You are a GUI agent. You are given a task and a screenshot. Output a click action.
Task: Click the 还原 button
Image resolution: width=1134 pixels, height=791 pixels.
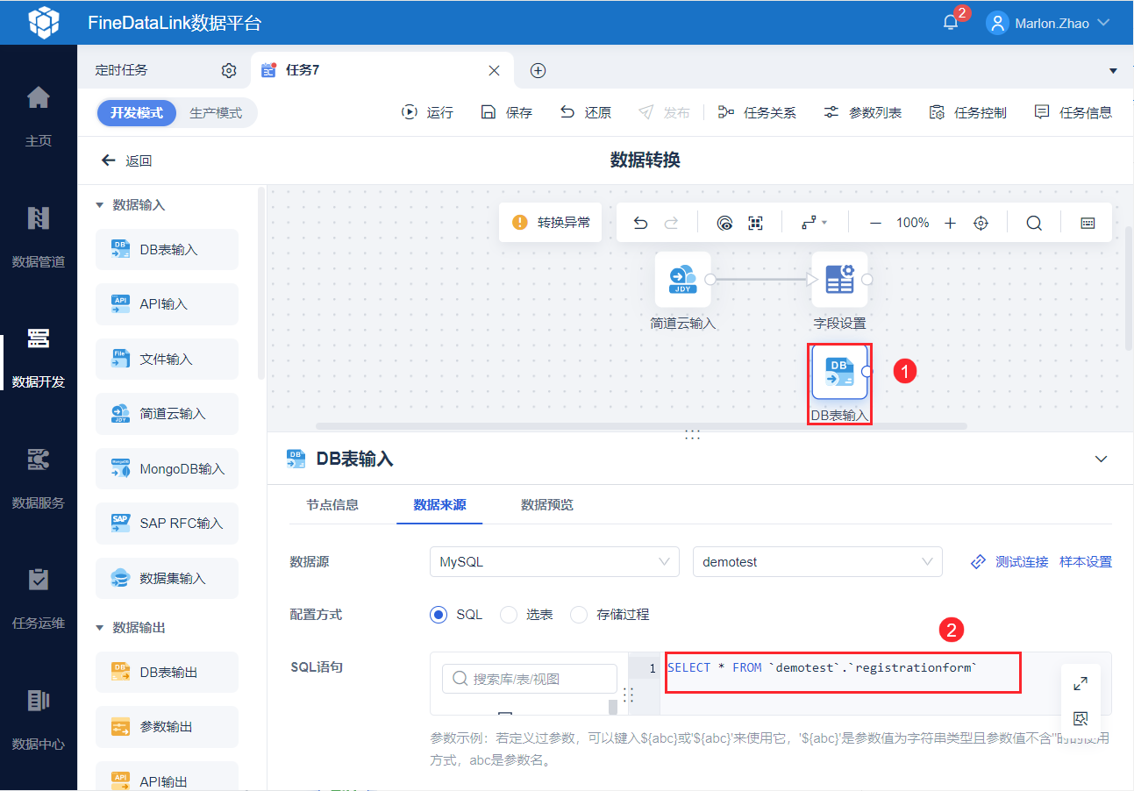[x=586, y=112]
